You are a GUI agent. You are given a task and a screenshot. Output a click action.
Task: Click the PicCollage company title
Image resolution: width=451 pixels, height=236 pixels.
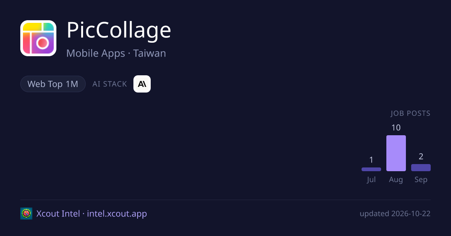pos(119,30)
